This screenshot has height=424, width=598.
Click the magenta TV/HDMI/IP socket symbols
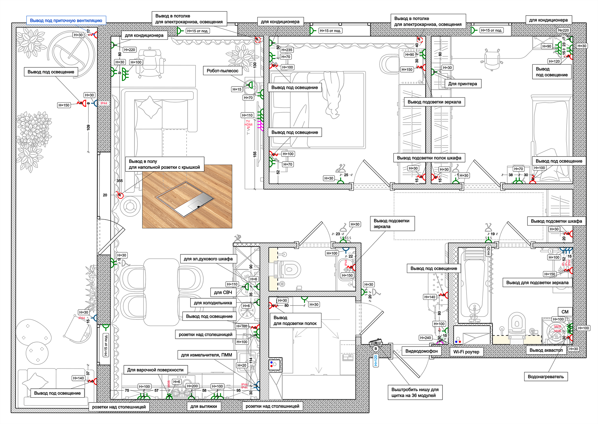[x=261, y=125]
